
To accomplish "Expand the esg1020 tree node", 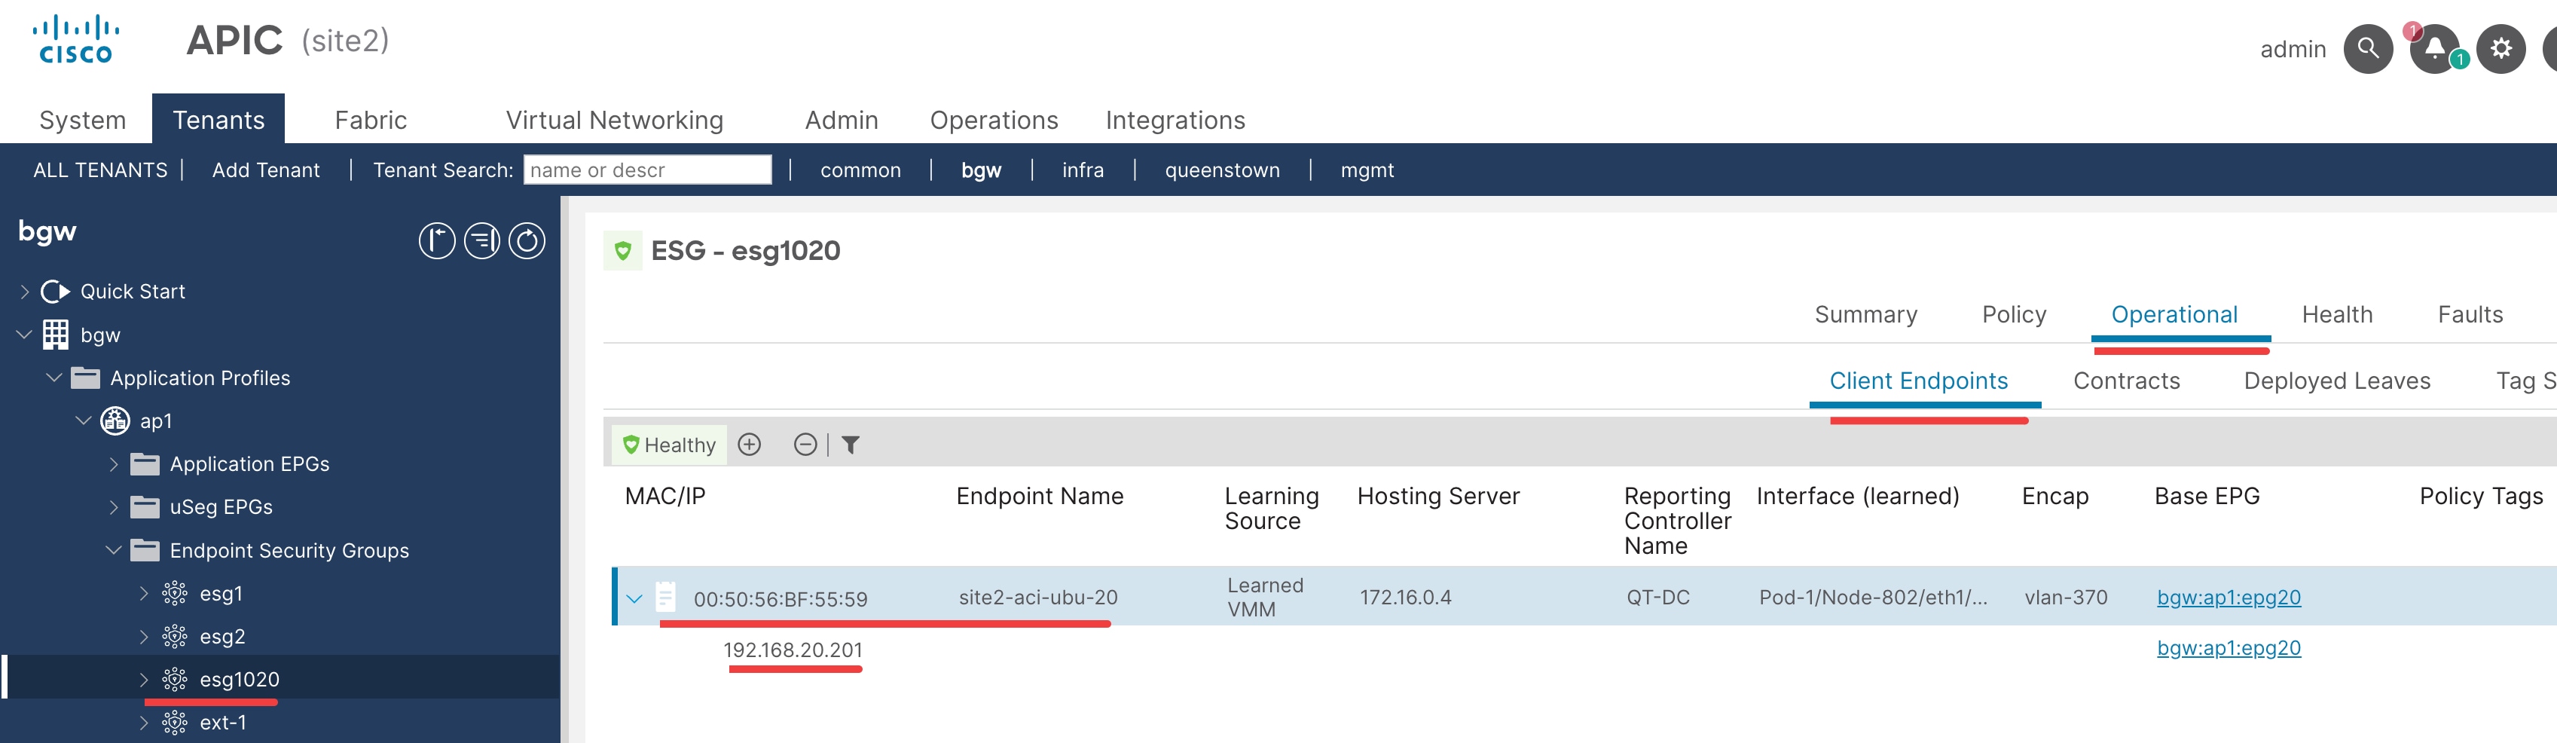I will pyautogui.click(x=143, y=680).
